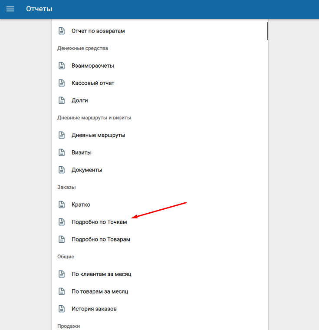Screen dimensions: 319x330
Task: Open the Подробно по Точкам report
Action: (99, 222)
